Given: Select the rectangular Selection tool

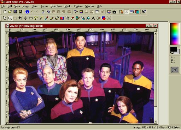Looking at the screenshot, I should [31, 18].
